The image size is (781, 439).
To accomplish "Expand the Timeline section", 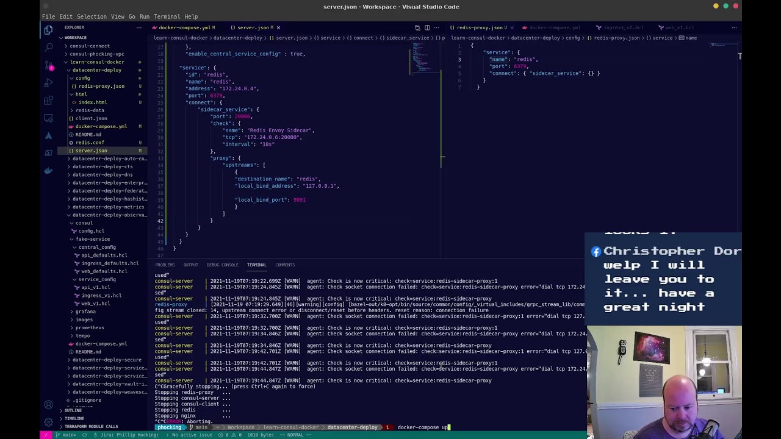I will [74, 418].
